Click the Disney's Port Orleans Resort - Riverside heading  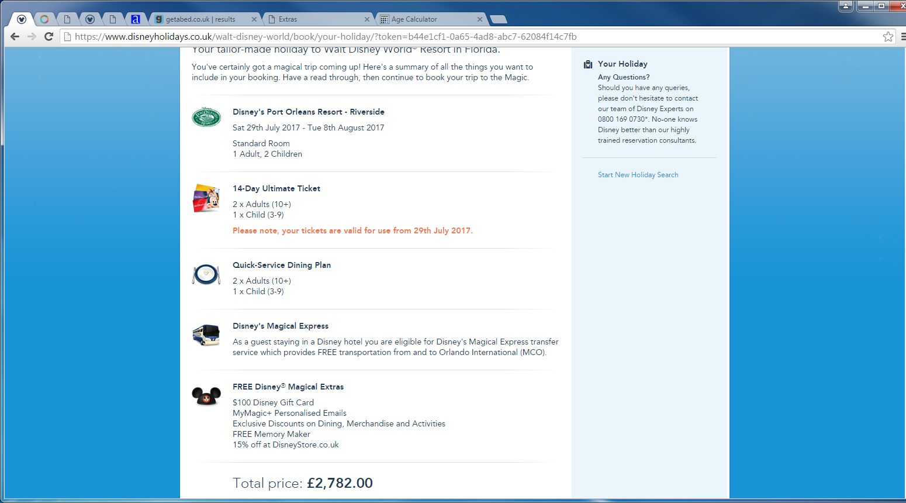point(309,112)
